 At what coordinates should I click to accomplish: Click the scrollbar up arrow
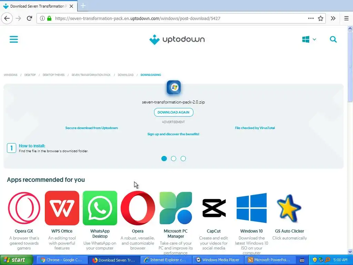350,28
